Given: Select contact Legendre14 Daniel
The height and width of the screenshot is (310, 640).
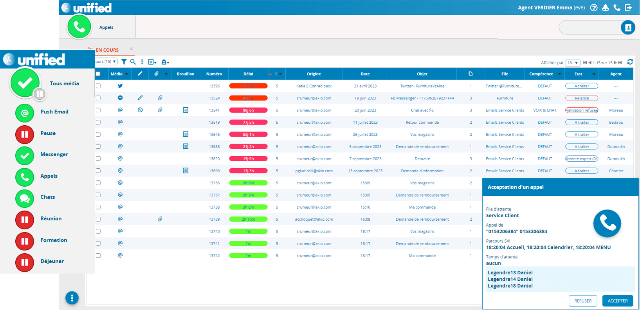Looking at the screenshot, I should coord(510,279).
